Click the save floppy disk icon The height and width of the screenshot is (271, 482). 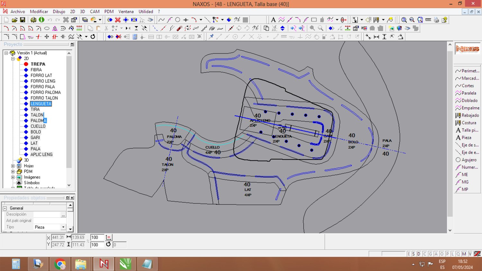[22, 20]
